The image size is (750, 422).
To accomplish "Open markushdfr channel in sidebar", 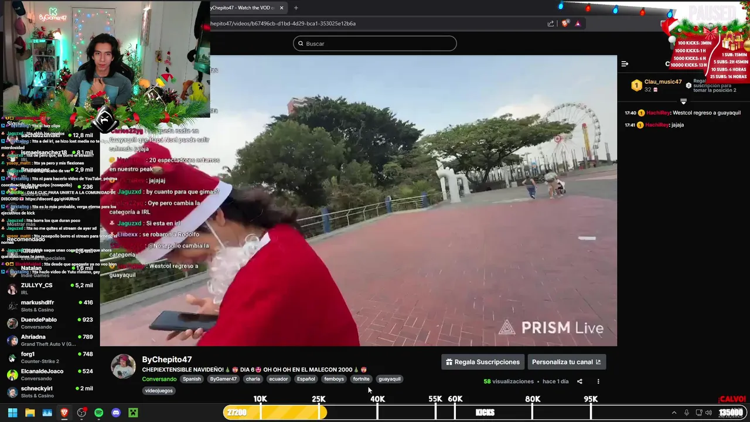I will (49, 306).
